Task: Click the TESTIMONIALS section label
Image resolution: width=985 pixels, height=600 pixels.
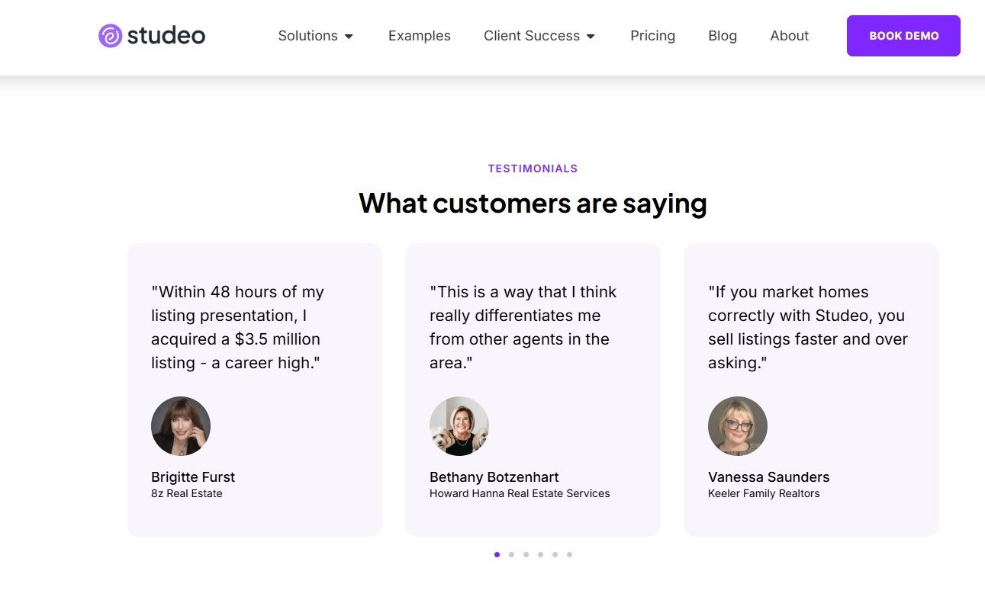Action: coord(533,168)
